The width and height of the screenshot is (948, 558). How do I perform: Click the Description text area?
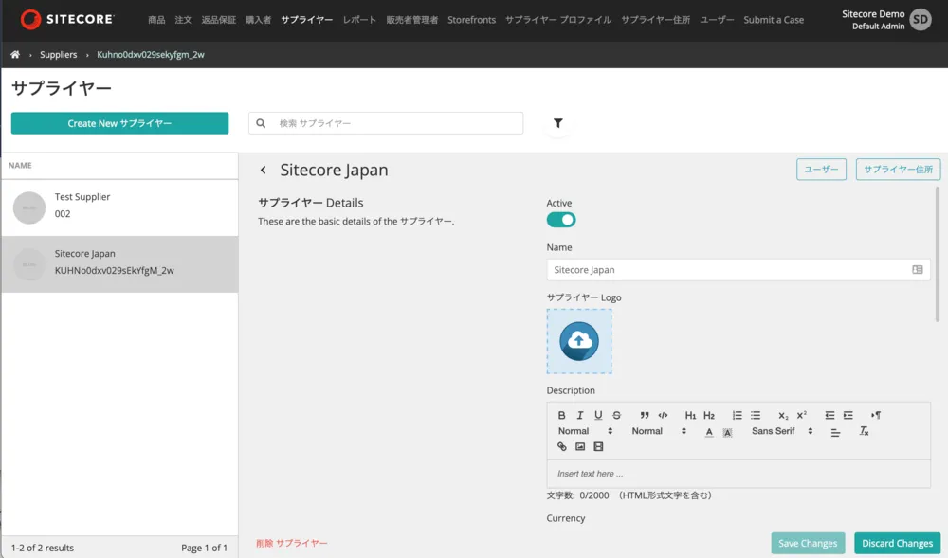pyautogui.click(x=738, y=474)
